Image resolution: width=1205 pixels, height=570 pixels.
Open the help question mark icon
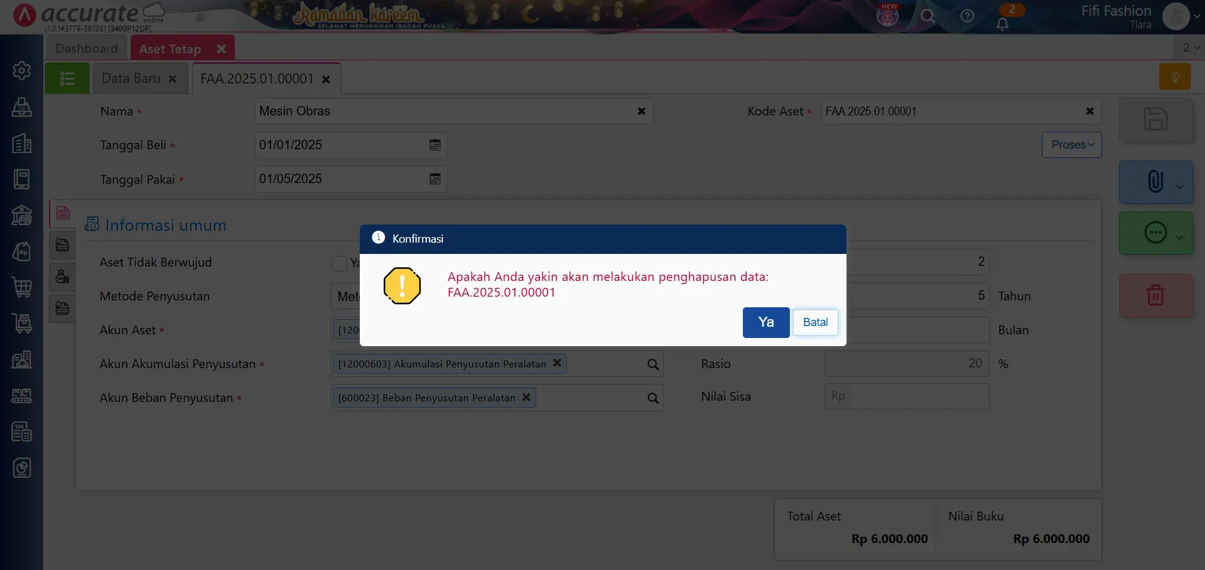click(967, 16)
